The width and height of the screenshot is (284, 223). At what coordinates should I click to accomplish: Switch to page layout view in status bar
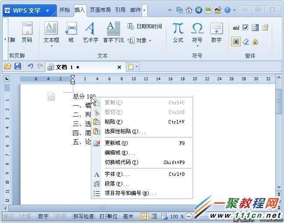point(144,216)
